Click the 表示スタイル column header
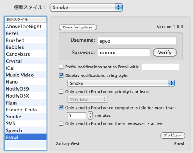193x153 pixels. (x=25, y=20)
